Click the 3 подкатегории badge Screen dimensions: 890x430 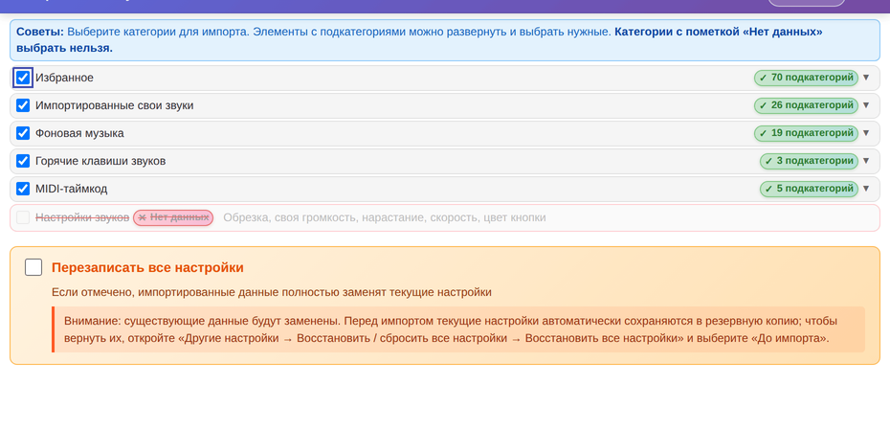pos(809,161)
